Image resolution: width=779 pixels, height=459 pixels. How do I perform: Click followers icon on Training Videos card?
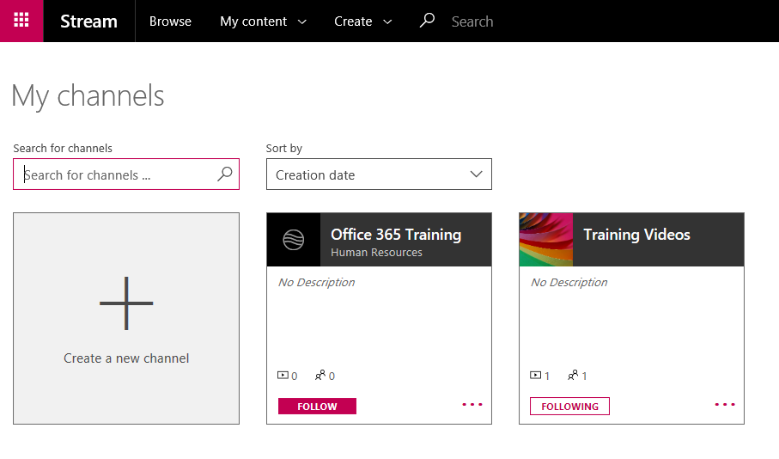(573, 376)
